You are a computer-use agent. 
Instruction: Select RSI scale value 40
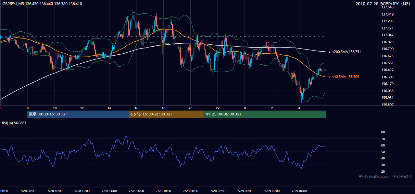pos(383,158)
